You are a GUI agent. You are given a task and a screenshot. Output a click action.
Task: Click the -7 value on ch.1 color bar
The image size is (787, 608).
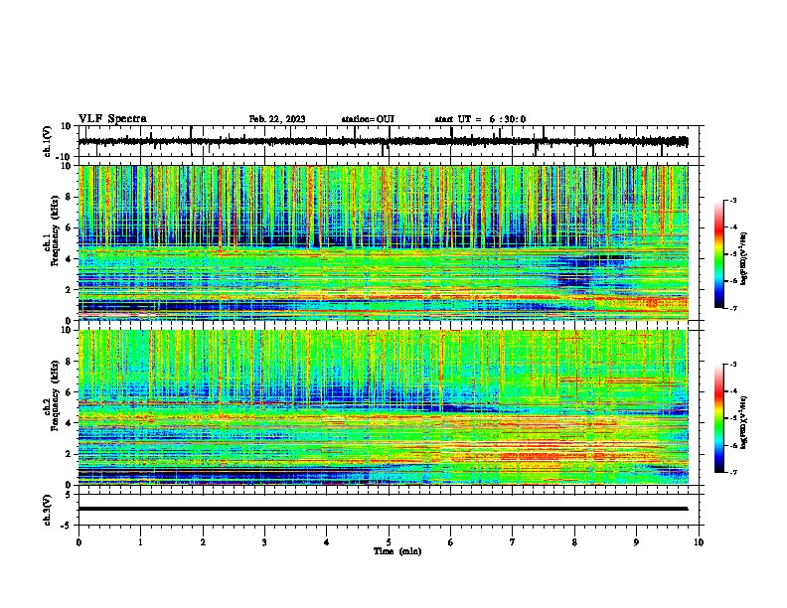pyautogui.click(x=733, y=308)
